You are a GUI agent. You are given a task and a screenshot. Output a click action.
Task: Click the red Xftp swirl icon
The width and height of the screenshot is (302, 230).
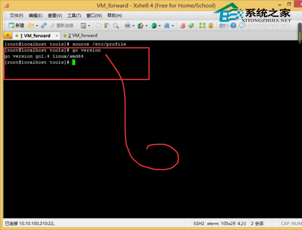(182, 25)
